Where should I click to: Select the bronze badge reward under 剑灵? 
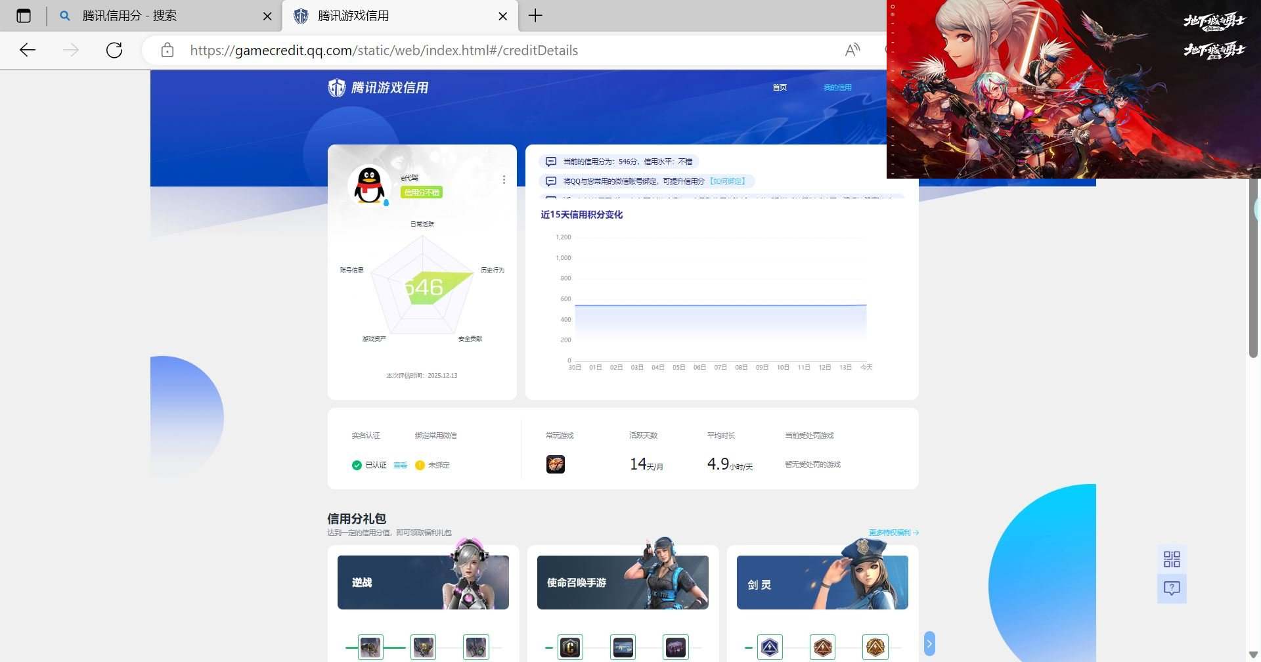(822, 648)
